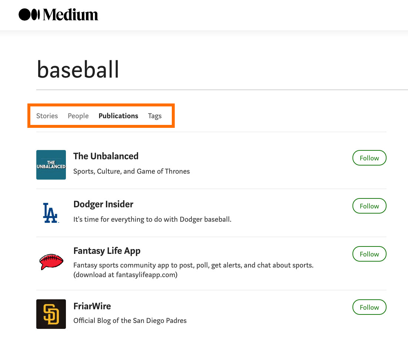This screenshot has width=408, height=337.
Task: Open the Fantasy Life App publication page
Action: (107, 251)
